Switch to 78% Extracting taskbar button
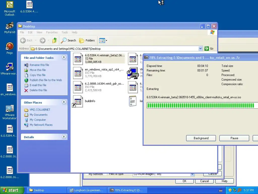Screen dimensions: 258x194 click(127, 190)
